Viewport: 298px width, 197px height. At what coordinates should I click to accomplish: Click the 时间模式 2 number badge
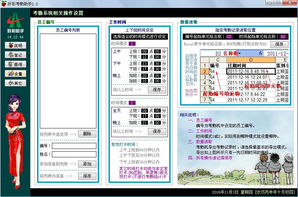(x=132, y=103)
